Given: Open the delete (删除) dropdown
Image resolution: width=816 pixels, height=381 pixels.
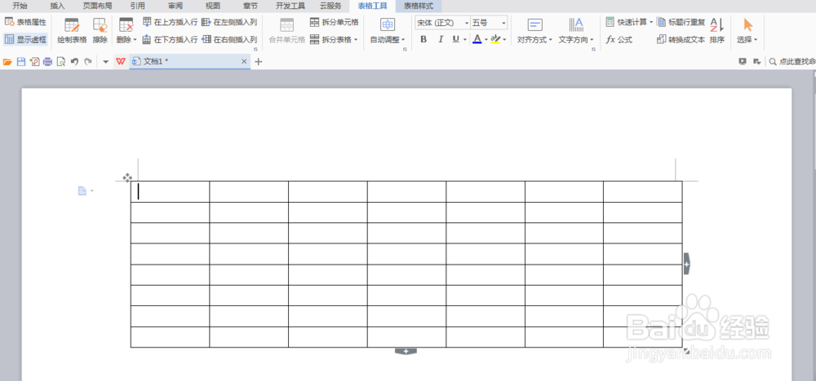Looking at the screenshot, I should click(126, 31).
